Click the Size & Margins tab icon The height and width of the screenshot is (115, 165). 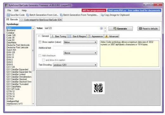pos(70,36)
